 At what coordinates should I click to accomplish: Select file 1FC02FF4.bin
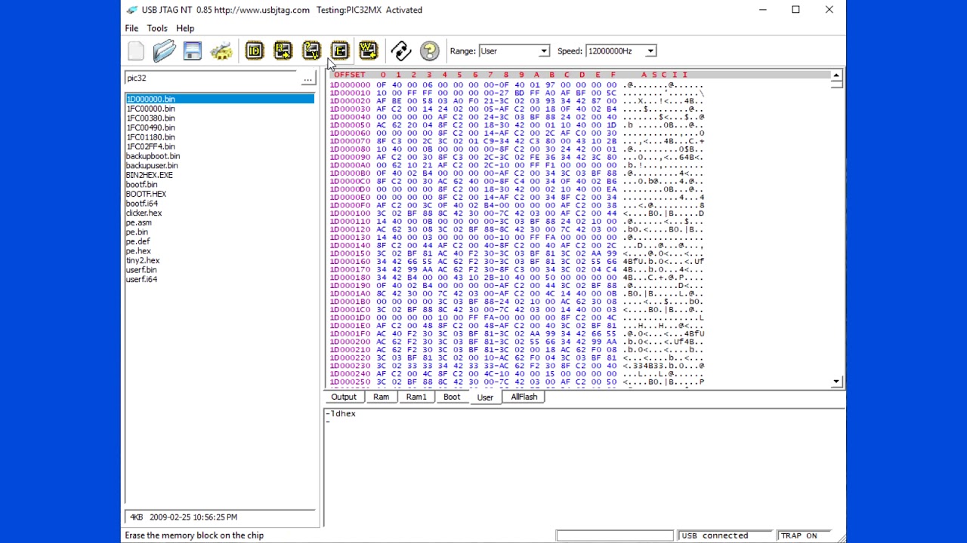click(150, 147)
